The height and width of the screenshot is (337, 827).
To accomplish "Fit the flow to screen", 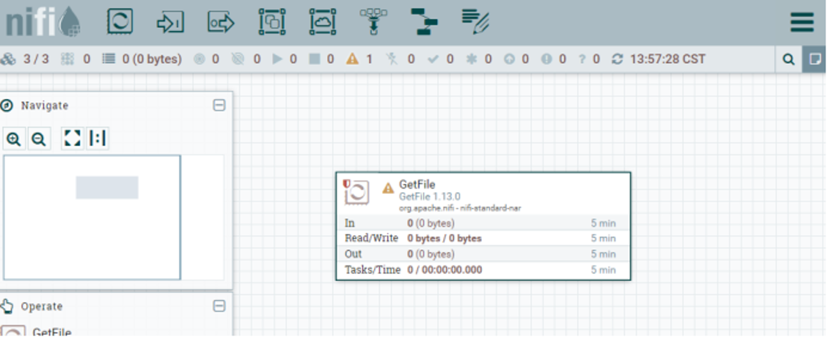I will coord(72,138).
